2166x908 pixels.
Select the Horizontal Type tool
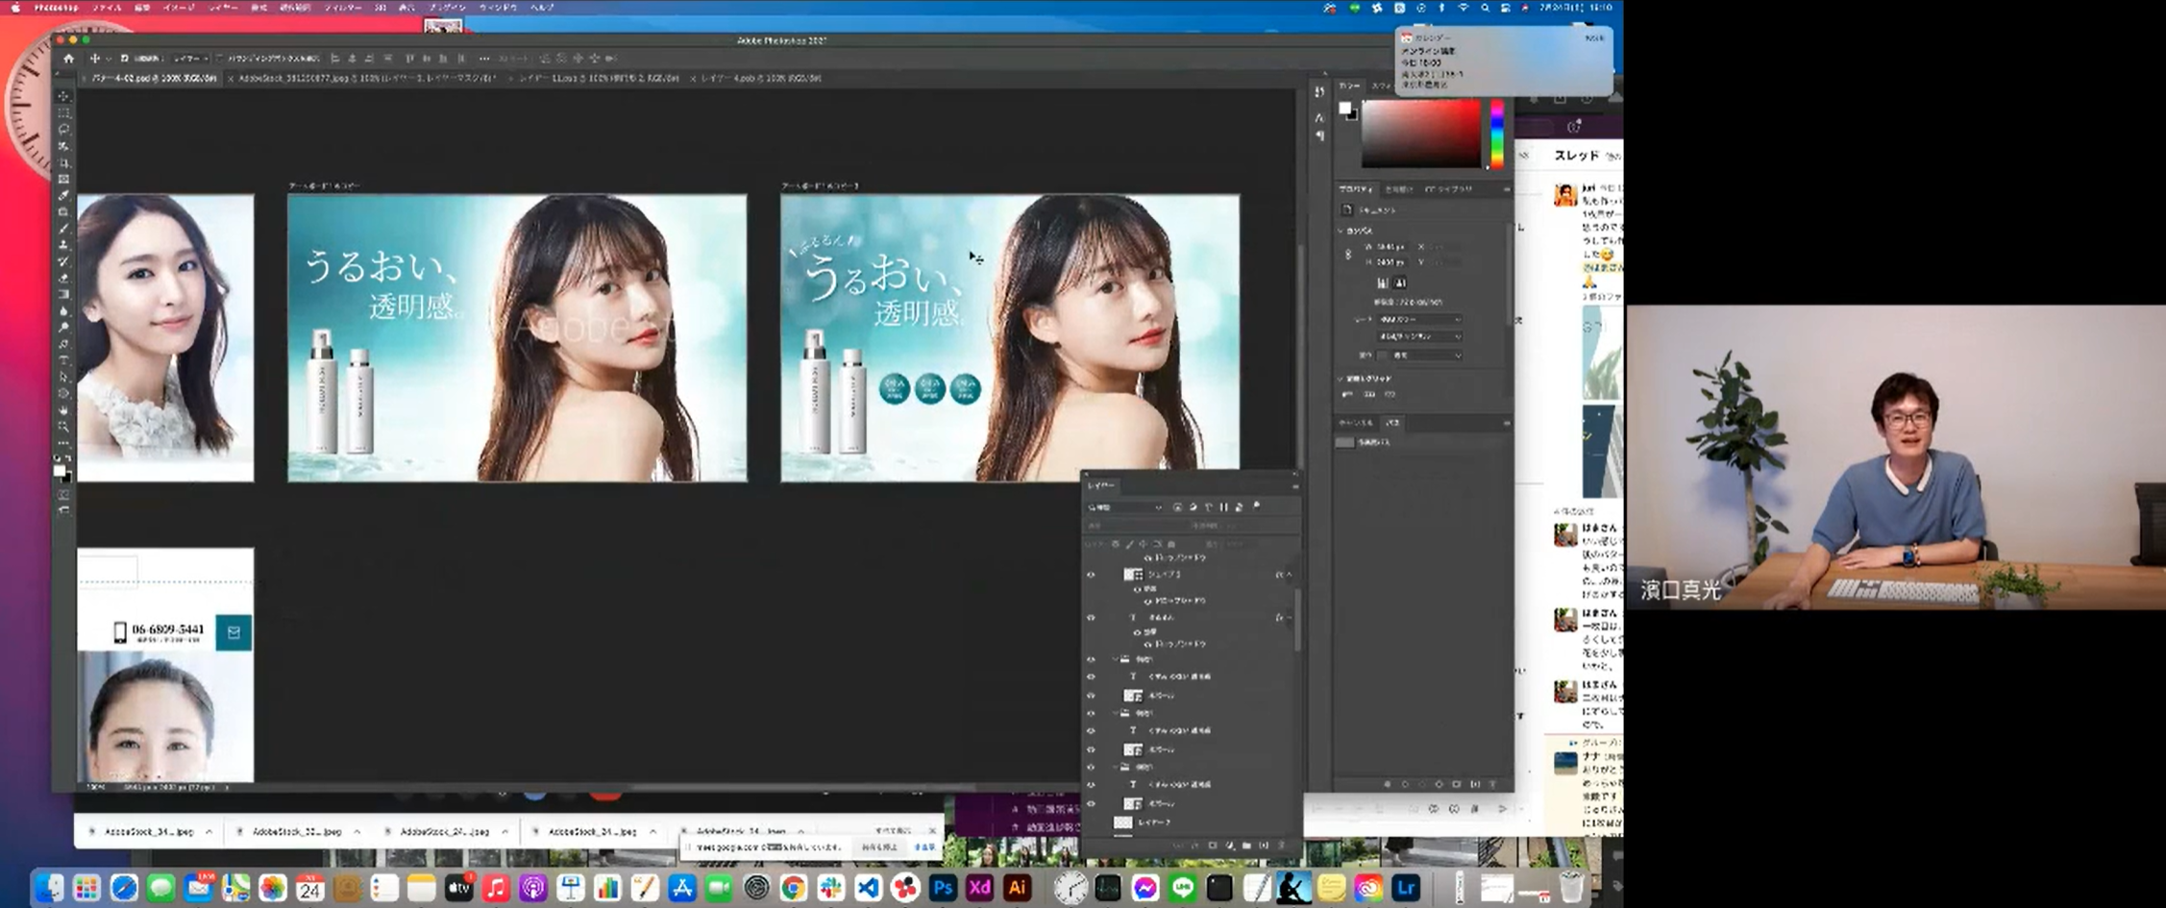(63, 360)
